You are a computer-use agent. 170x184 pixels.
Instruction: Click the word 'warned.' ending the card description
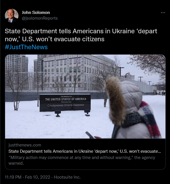[16, 163]
